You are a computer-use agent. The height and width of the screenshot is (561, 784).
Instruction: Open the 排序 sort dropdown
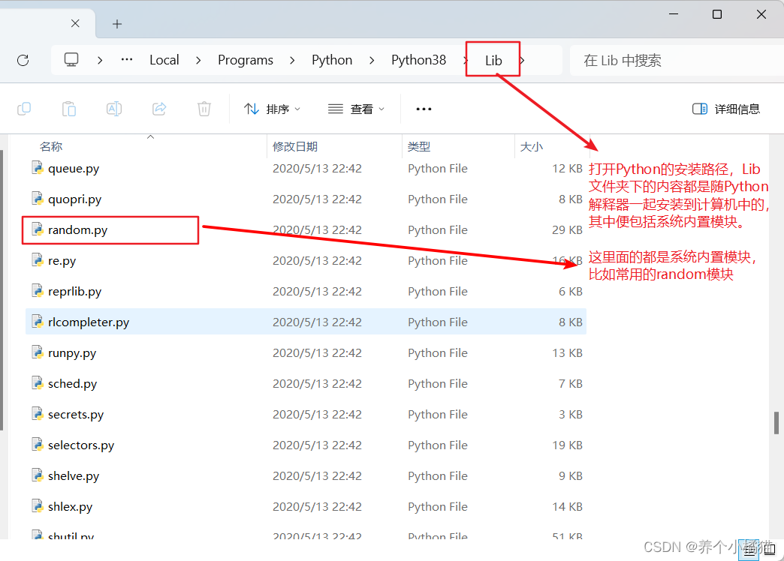coord(273,109)
